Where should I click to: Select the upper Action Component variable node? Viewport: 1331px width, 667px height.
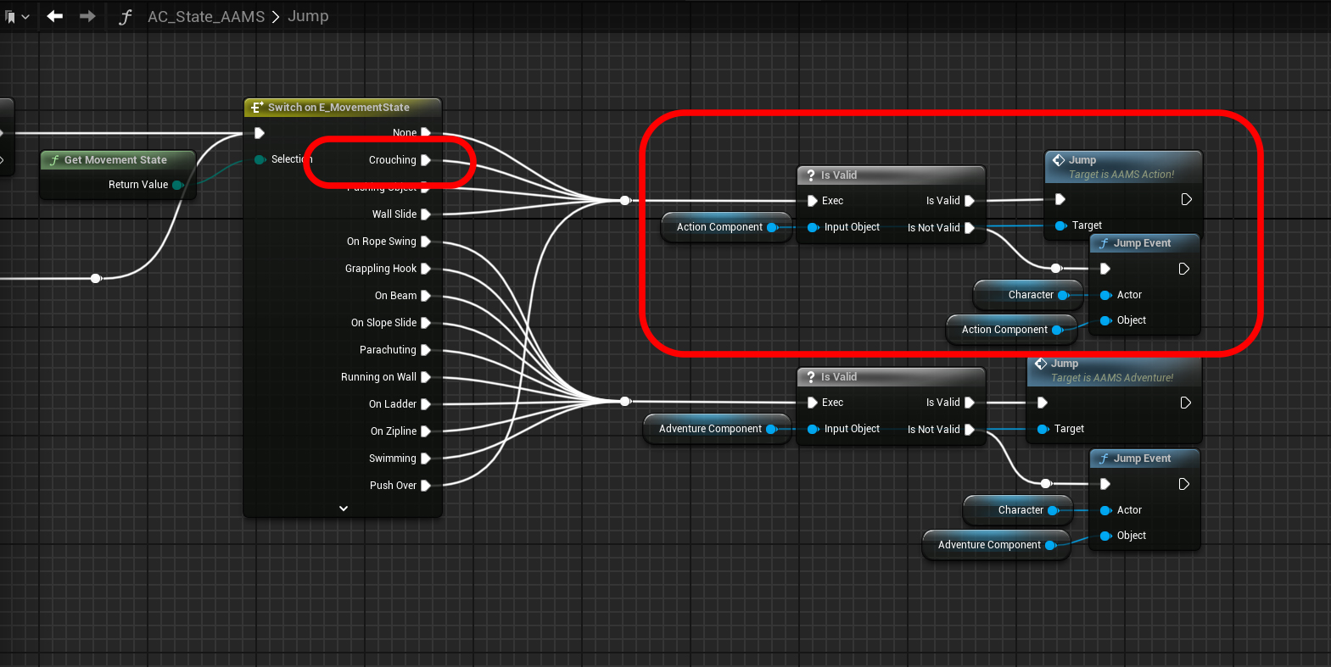click(x=719, y=227)
